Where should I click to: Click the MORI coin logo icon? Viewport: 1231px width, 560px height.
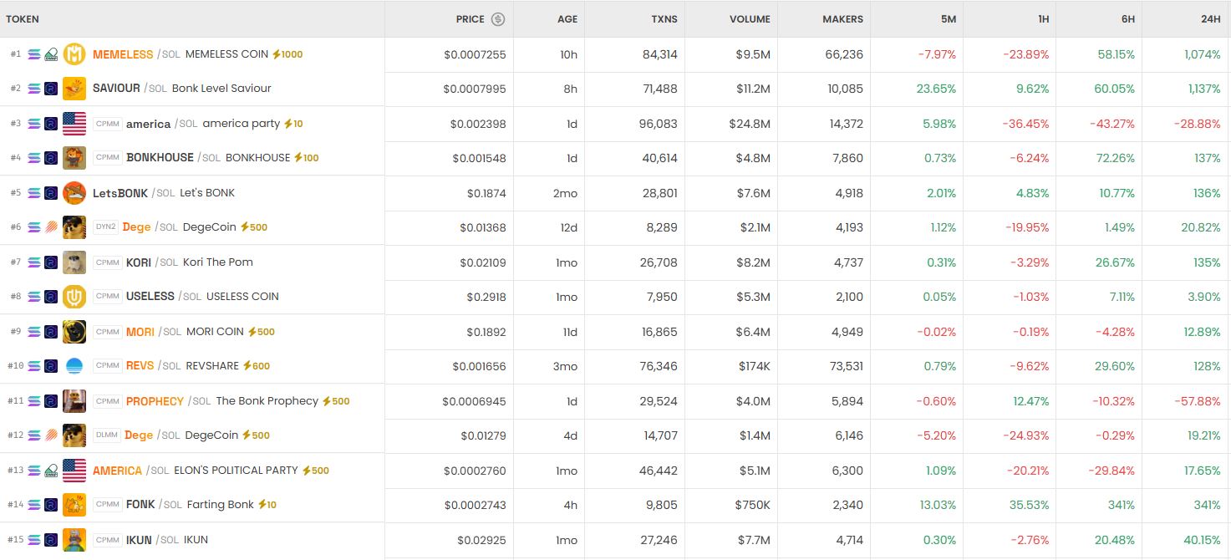[74, 332]
